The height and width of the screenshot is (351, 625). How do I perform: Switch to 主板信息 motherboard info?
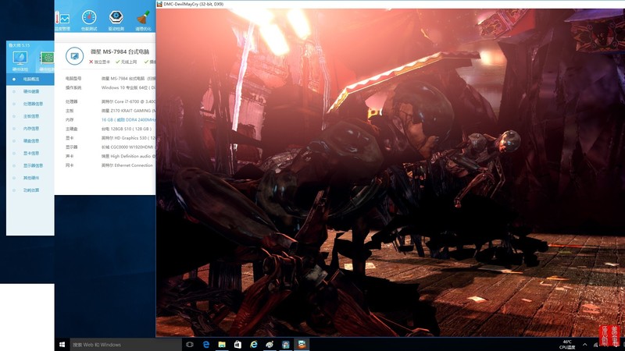pos(30,116)
